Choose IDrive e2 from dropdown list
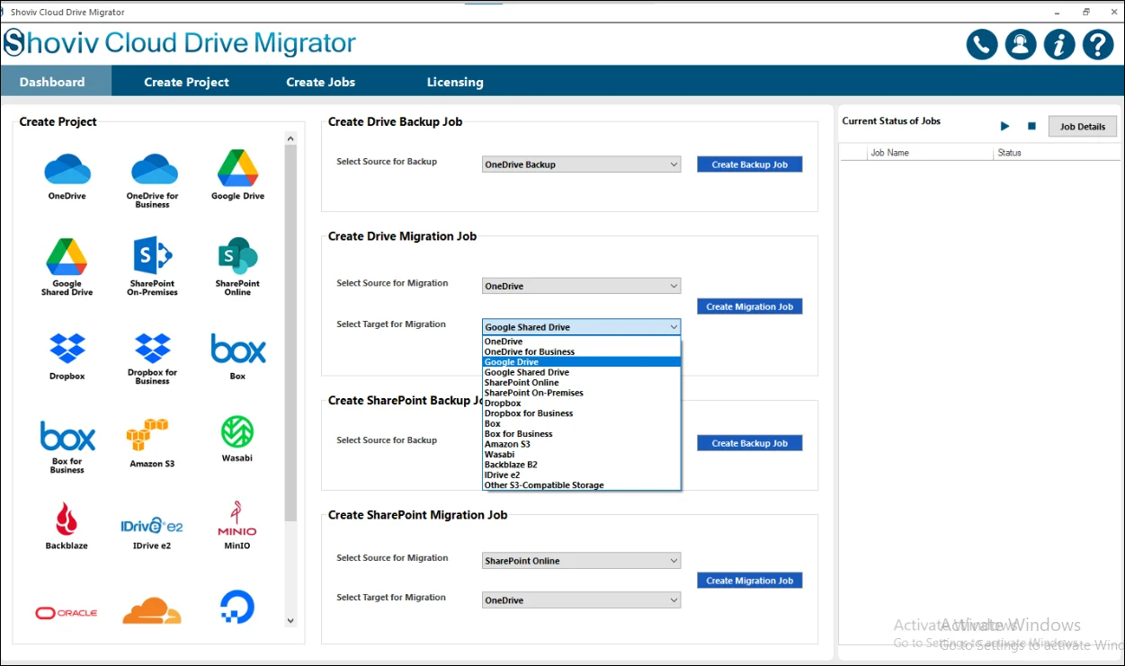Viewport: 1125px width, 666px height. 582,475
